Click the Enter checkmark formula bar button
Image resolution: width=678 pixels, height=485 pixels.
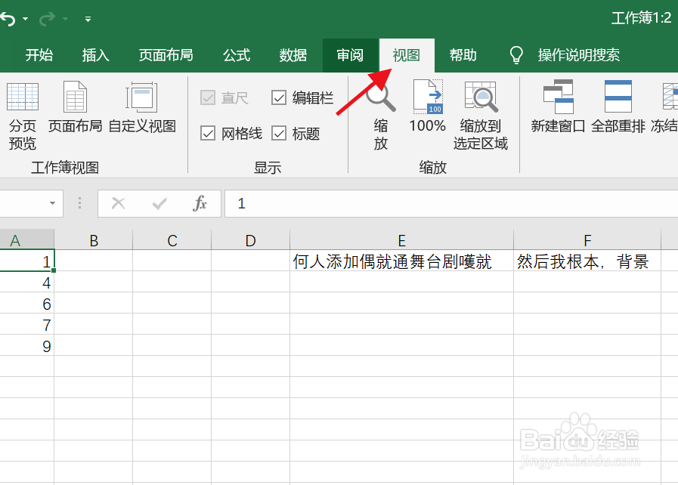159,203
